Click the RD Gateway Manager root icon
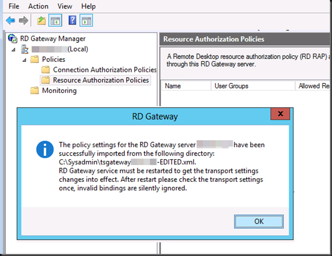 [x=13, y=39]
